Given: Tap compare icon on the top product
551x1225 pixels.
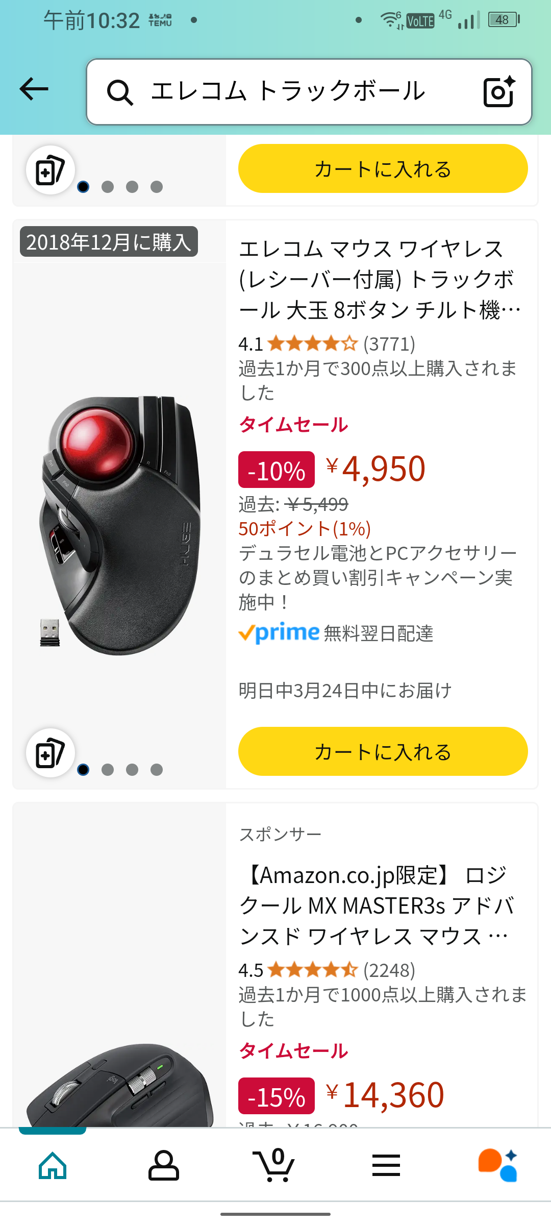Looking at the screenshot, I should 51,170.
